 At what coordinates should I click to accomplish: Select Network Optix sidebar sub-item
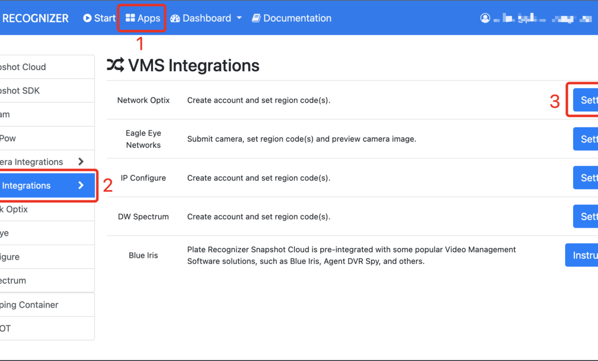click(x=47, y=209)
